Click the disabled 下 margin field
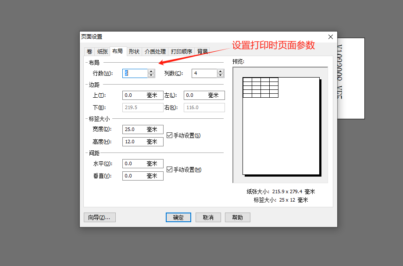The image size is (403, 266). 143,107
